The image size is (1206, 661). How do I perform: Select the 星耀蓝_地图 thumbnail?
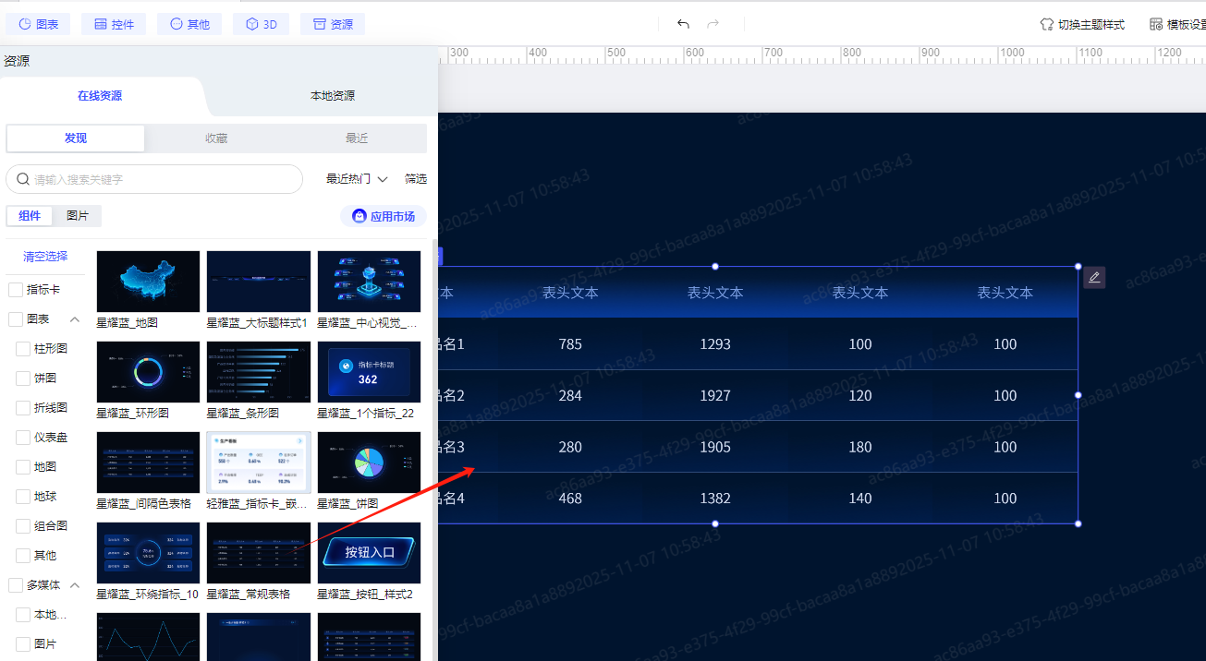click(148, 282)
